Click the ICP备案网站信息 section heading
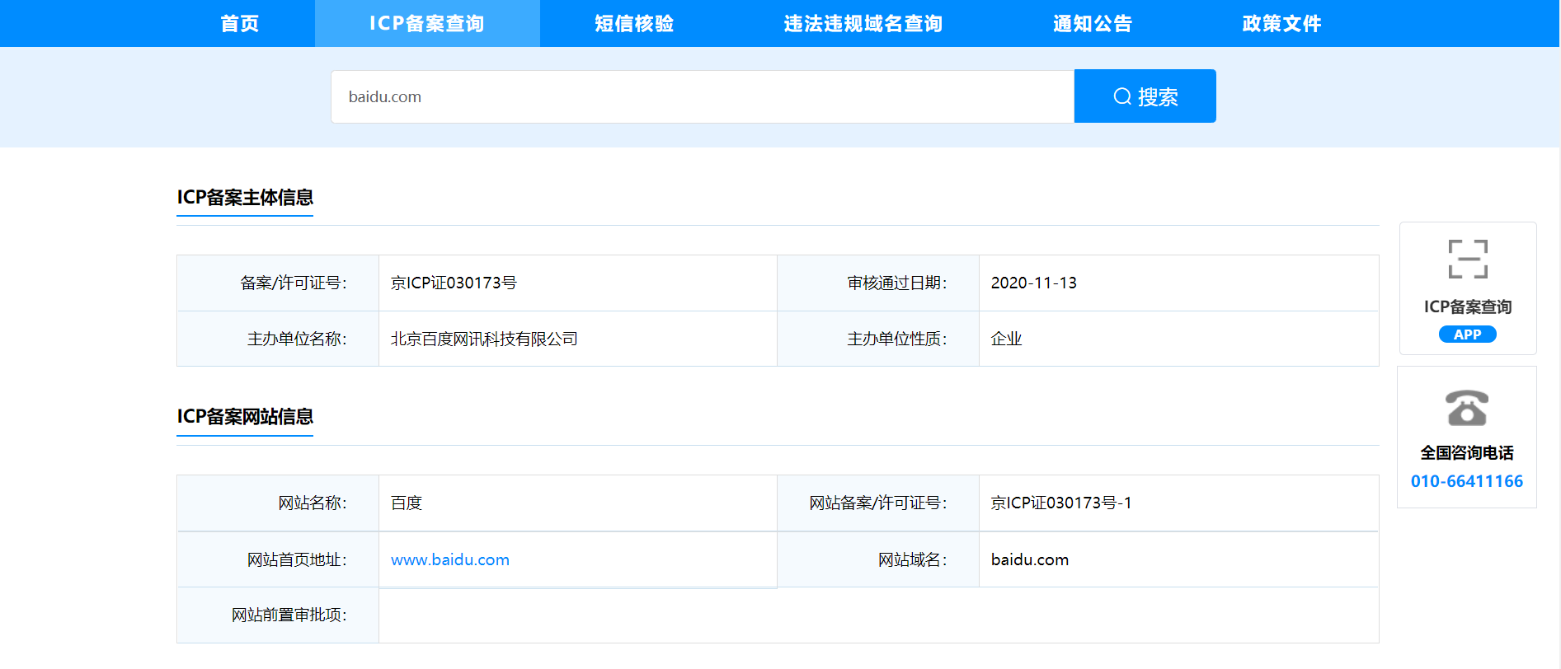 pos(245,417)
